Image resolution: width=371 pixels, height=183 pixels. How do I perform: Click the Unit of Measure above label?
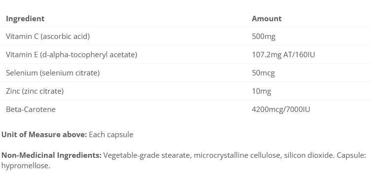[x=44, y=135]
